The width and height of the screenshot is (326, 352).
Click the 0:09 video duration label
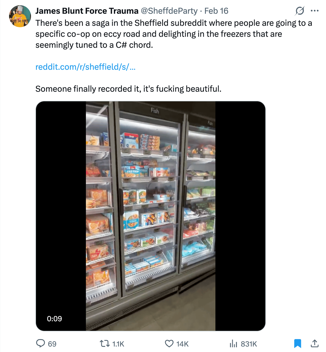pyautogui.click(x=54, y=319)
